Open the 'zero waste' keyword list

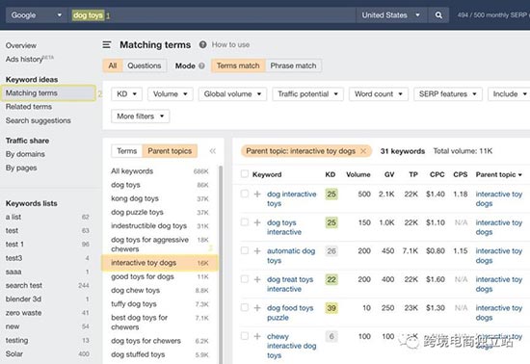tap(24, 313)
